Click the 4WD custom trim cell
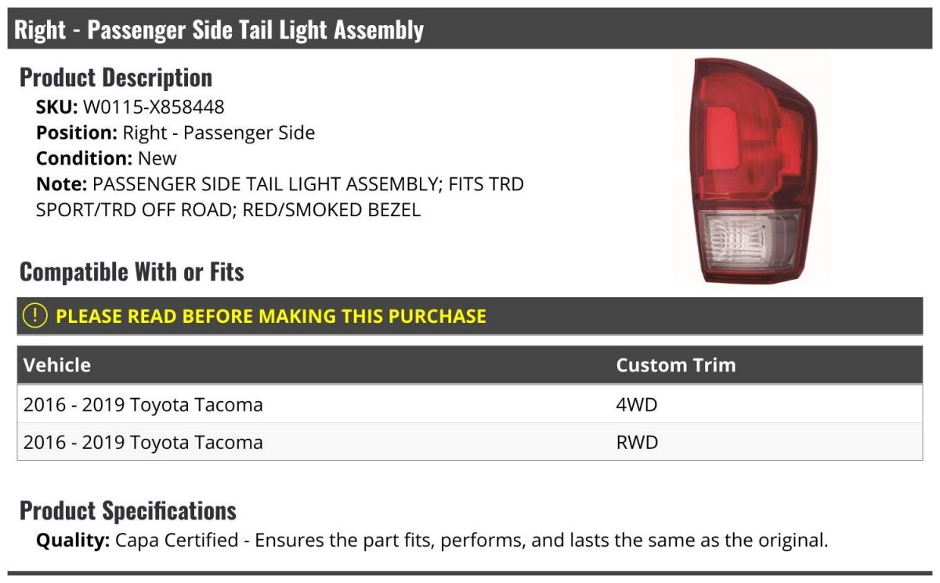Viewport: 940px width, 583px height. coord(636,405)
